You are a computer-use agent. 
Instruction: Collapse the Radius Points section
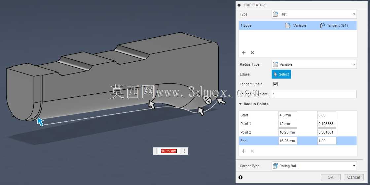click(240, 104)
